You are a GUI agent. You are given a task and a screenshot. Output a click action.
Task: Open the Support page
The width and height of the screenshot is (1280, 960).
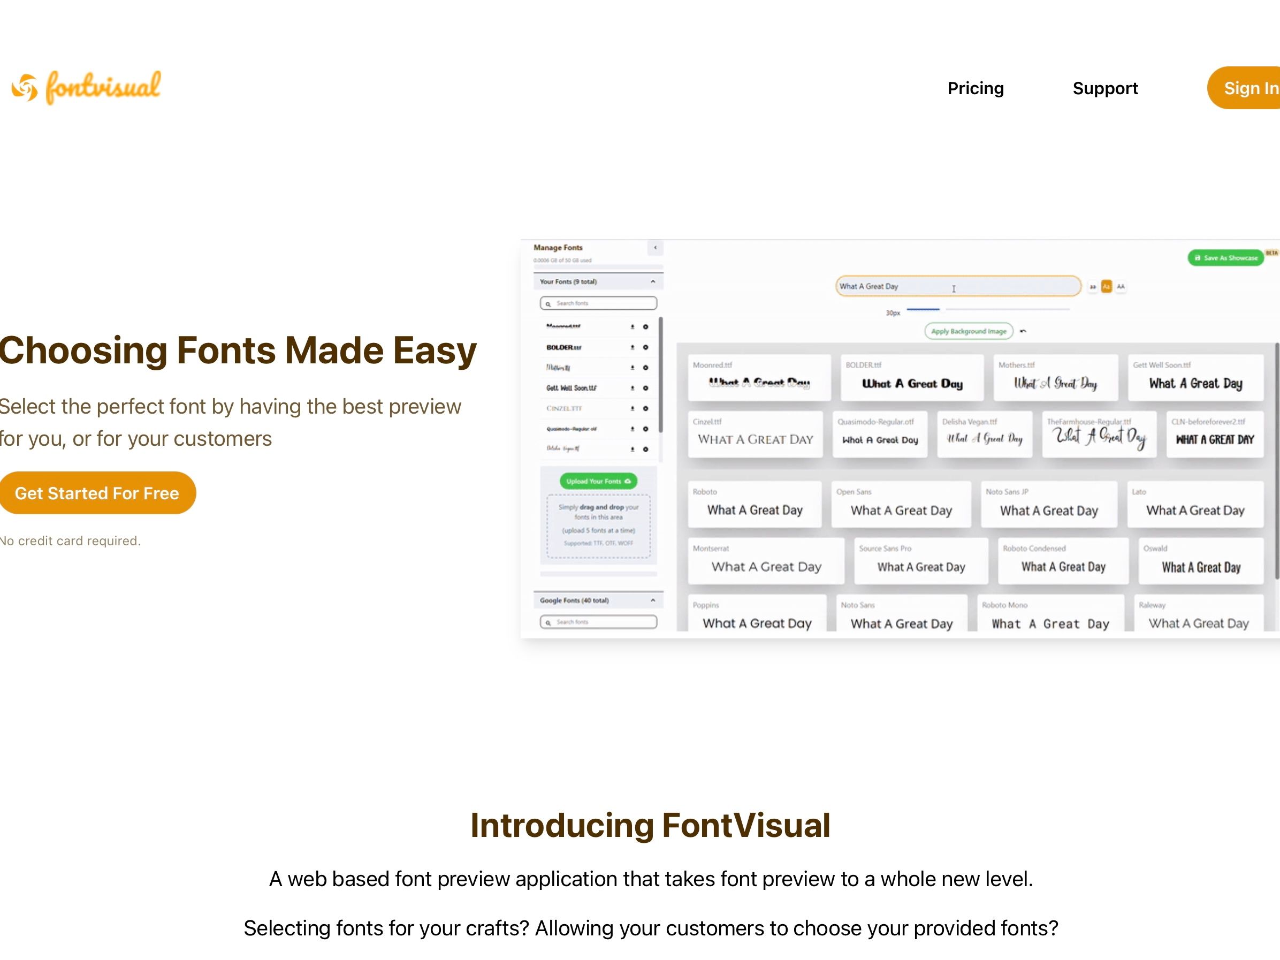(x=1104, y=88)
